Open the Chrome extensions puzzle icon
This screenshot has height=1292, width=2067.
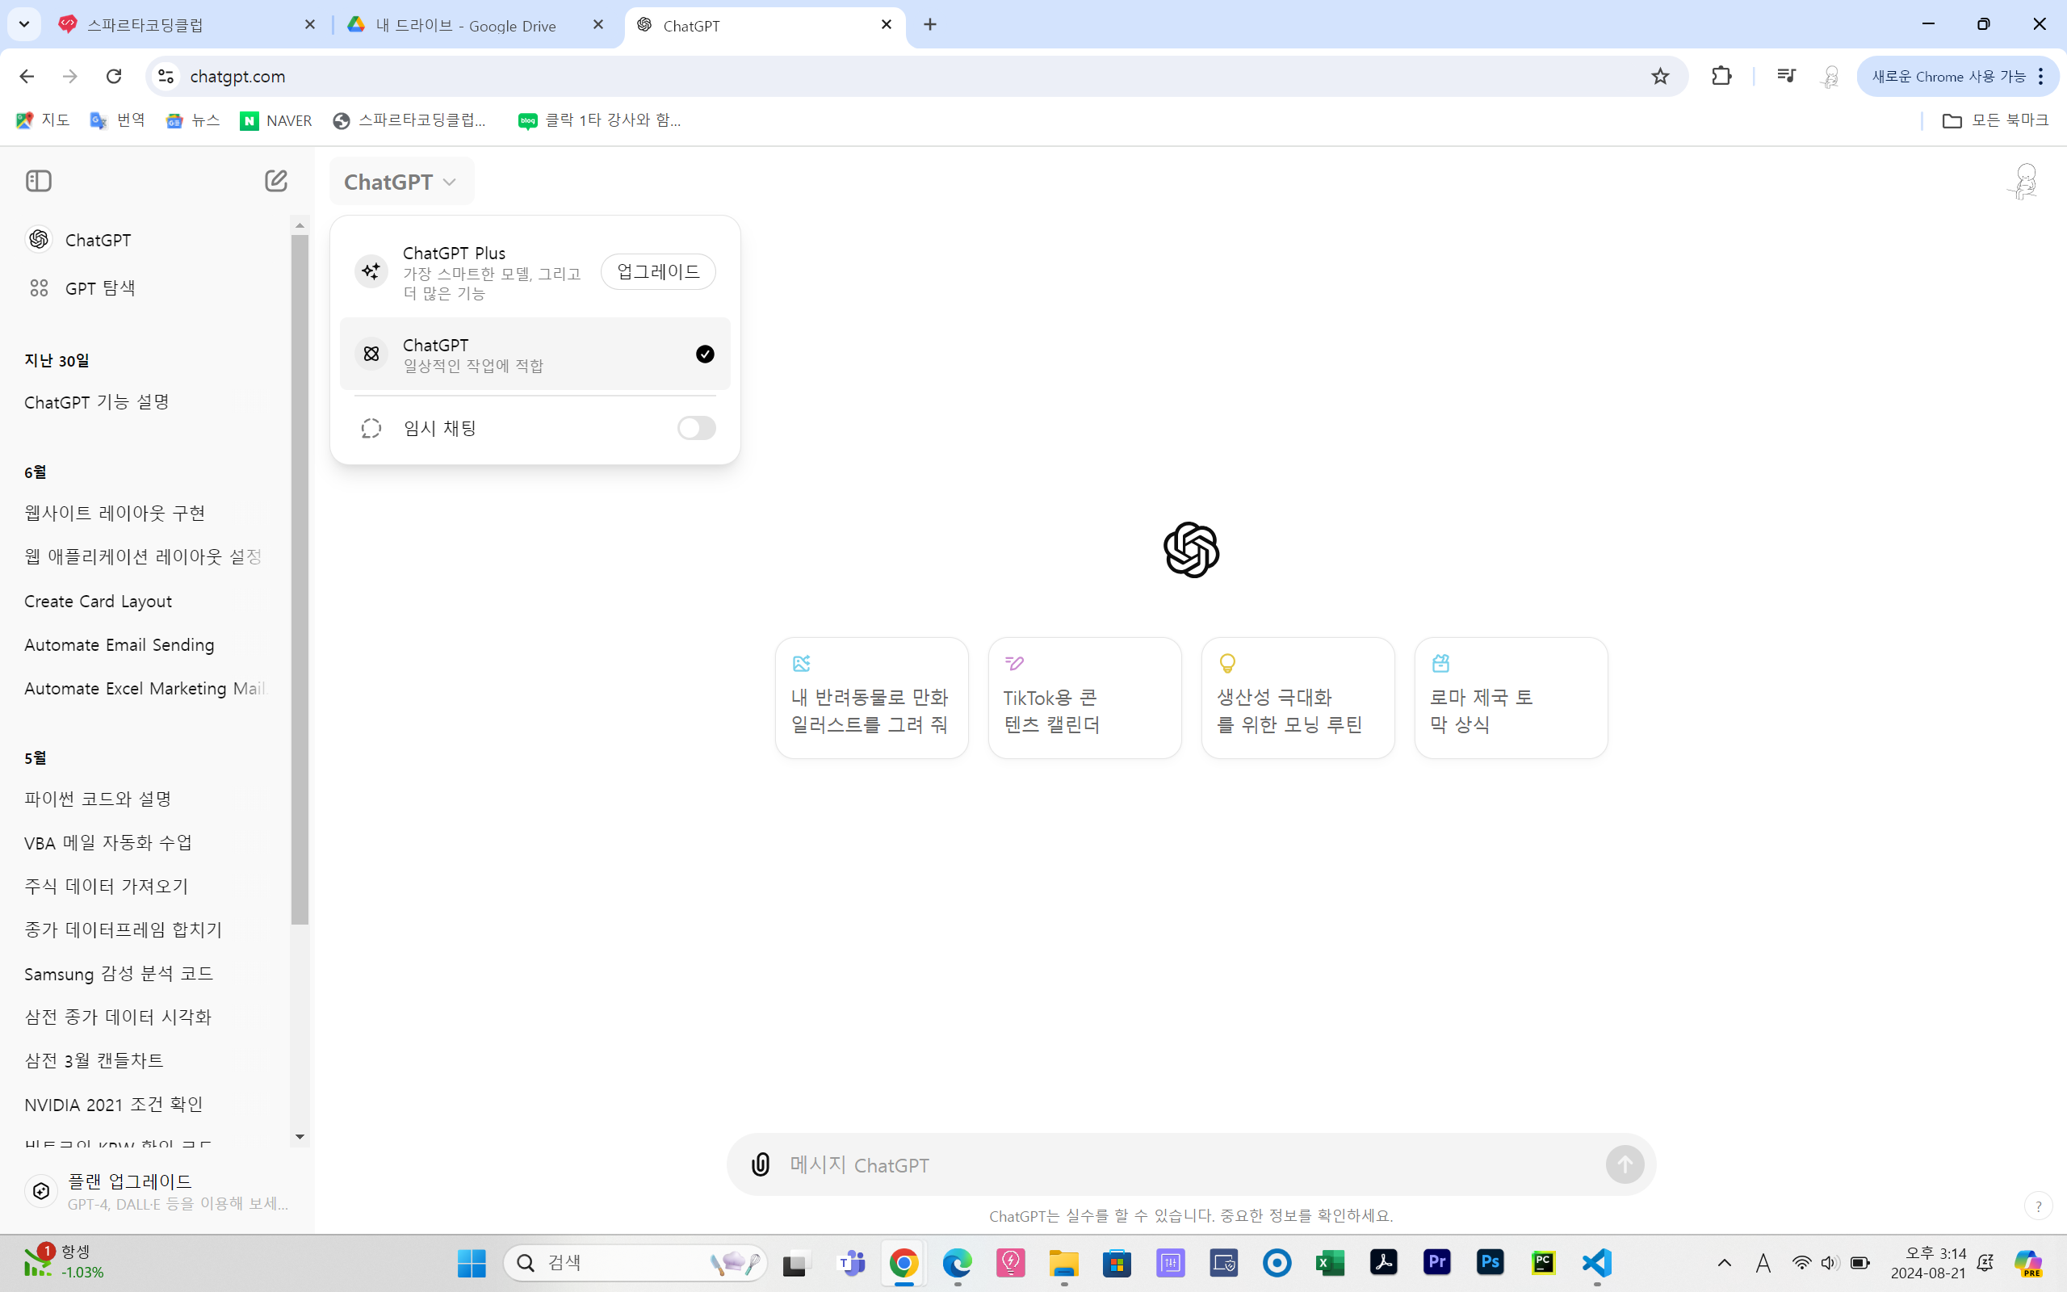[1721, 76]
